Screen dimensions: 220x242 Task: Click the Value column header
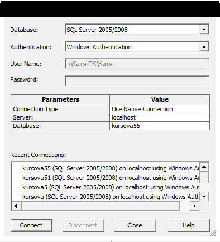tap(160, 99)
